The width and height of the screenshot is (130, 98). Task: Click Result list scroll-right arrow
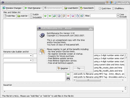click(123, 91)
